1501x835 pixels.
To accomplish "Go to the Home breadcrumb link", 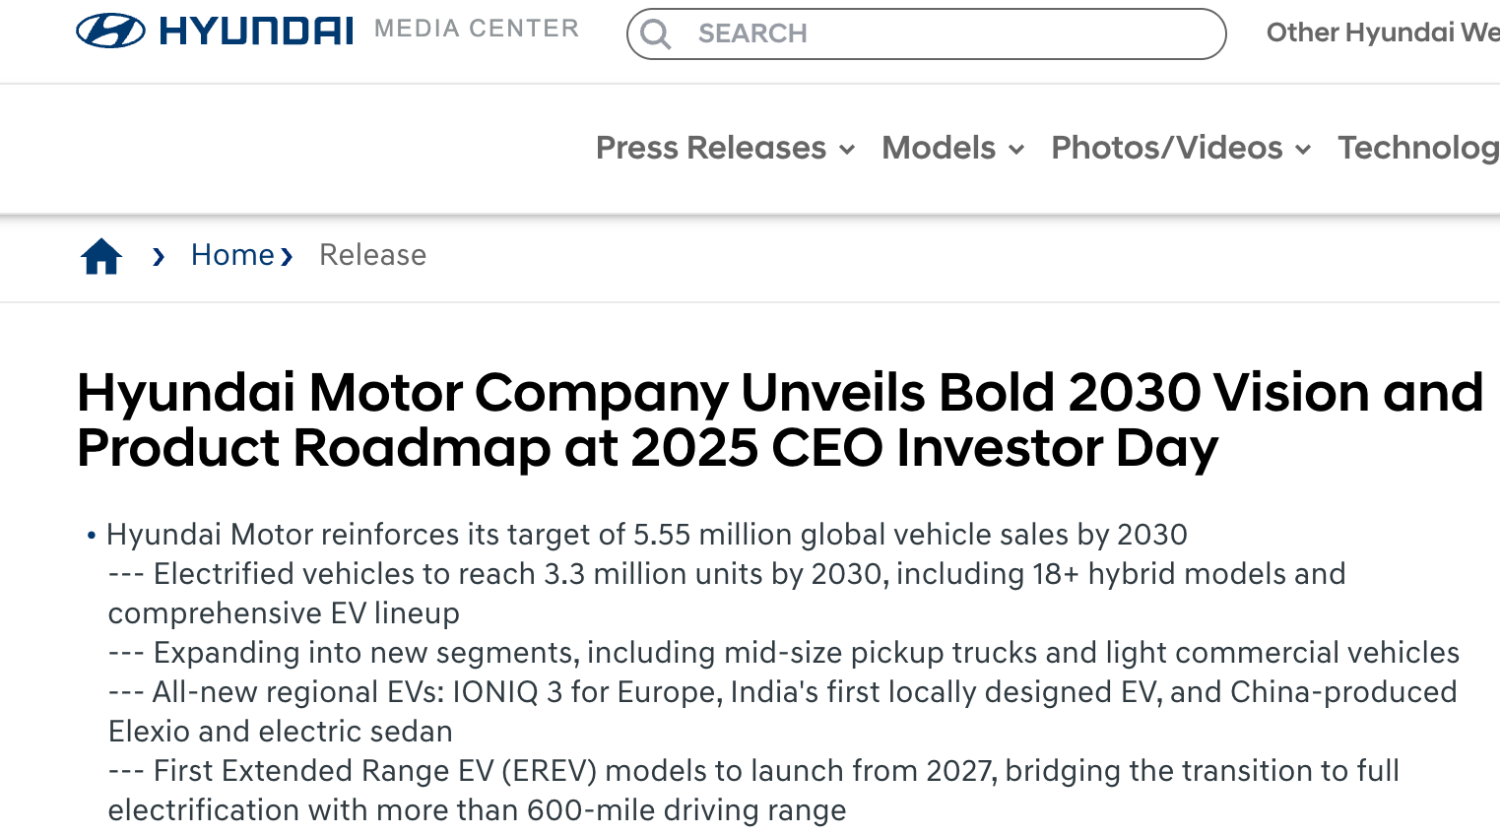I will point(232,255).
